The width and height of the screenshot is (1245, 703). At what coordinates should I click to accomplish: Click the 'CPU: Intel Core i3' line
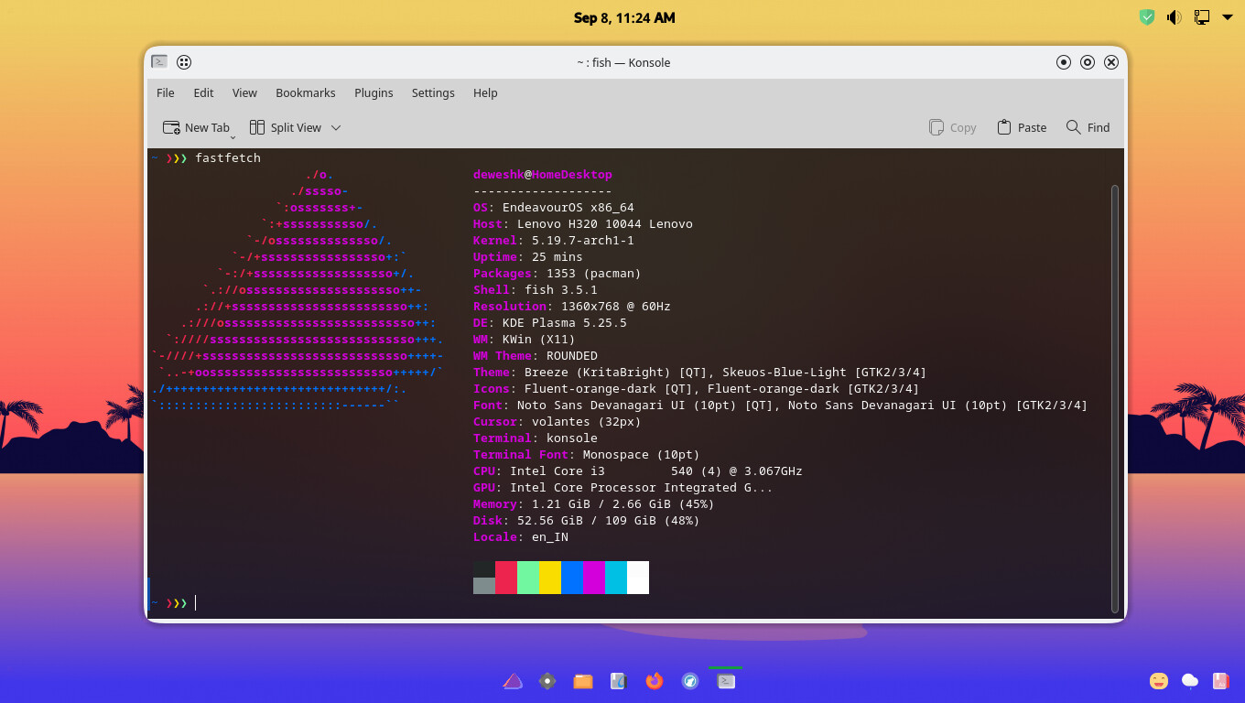(638, 471)
